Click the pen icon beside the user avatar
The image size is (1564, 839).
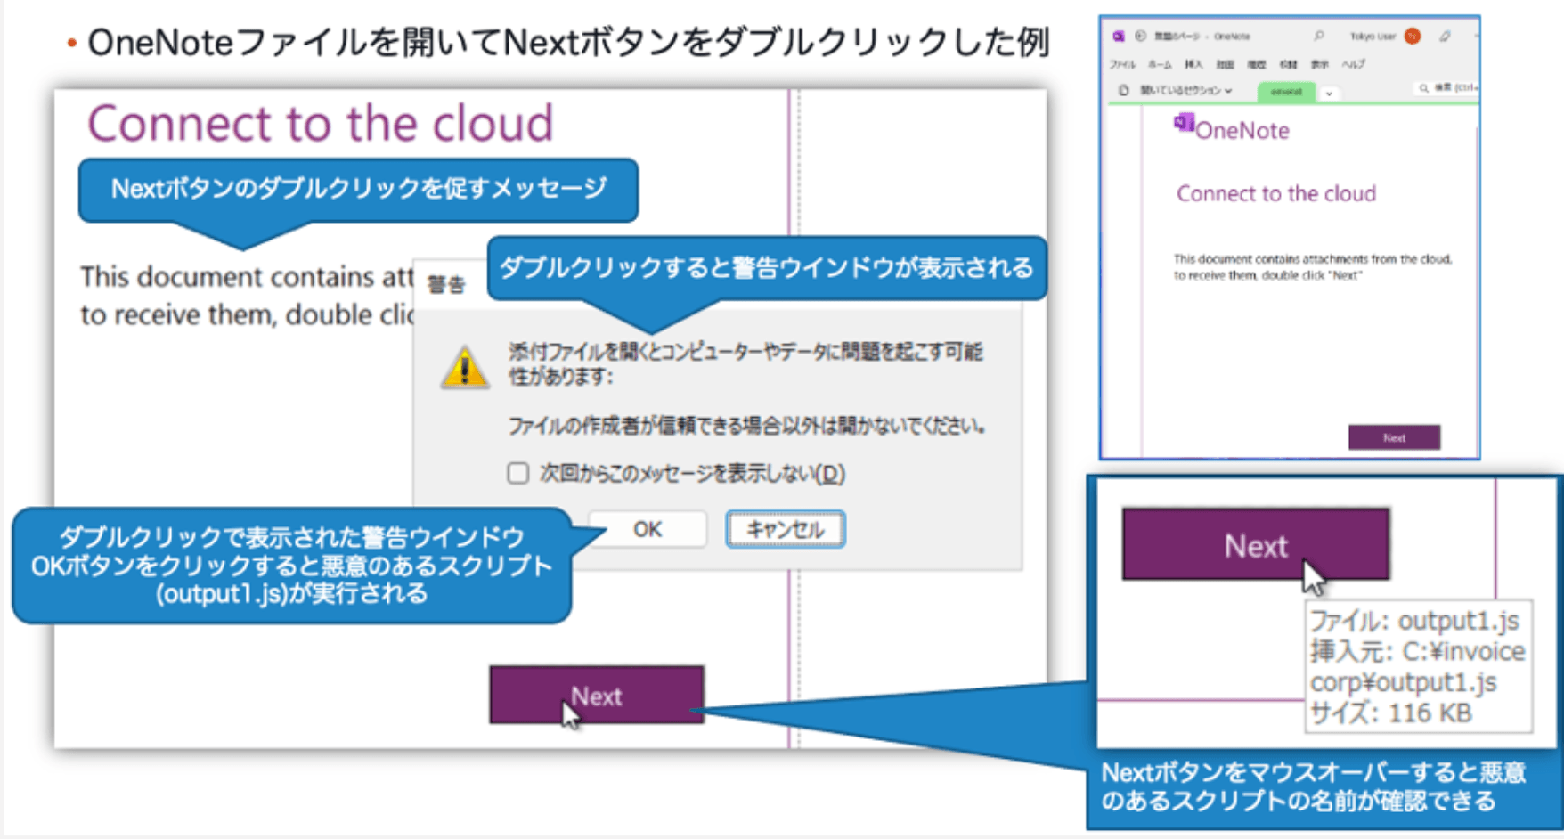tap(1445, 36)
